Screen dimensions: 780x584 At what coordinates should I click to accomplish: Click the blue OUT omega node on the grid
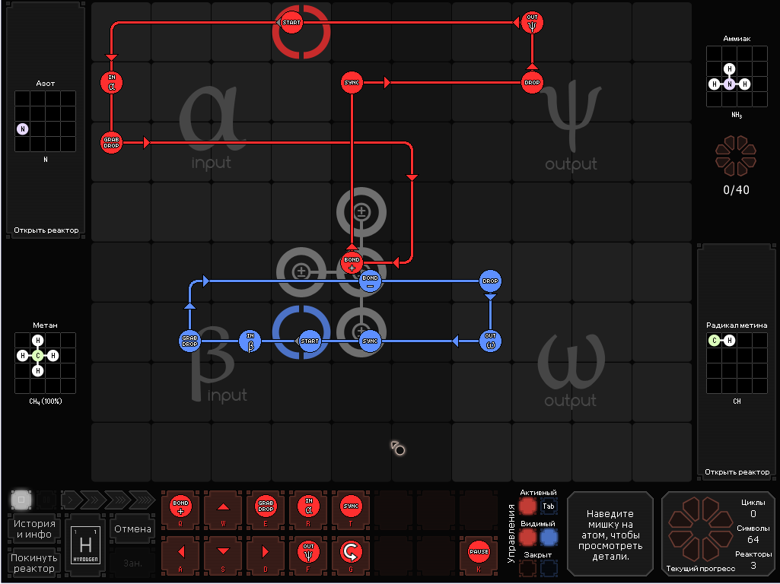tap(491, 341)
